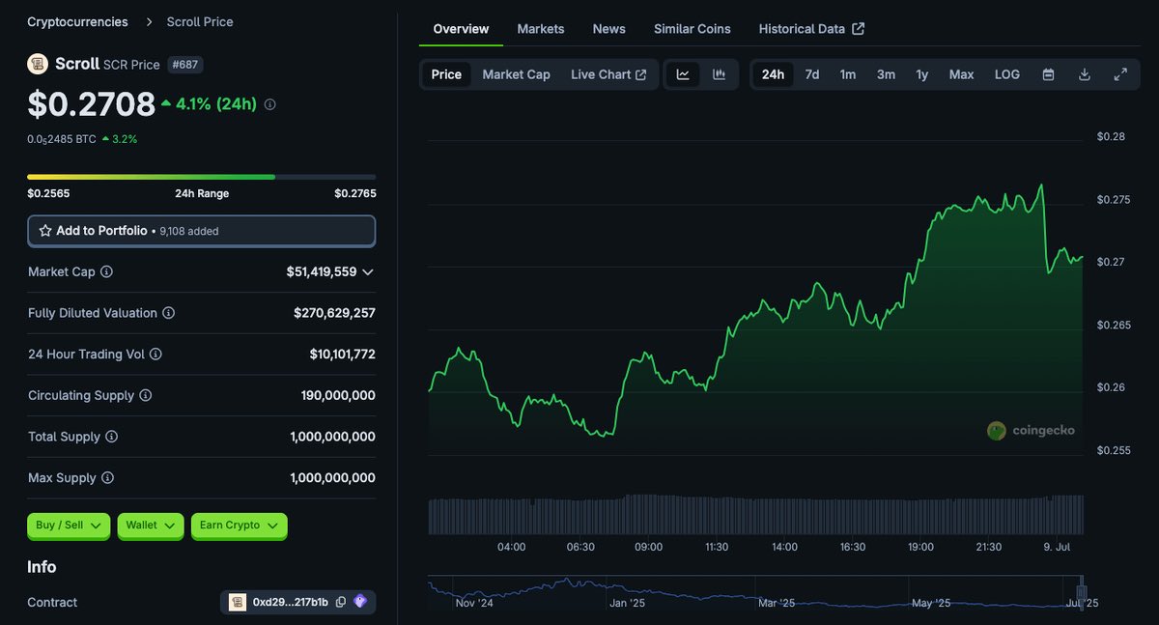Open the Historical Data tab
The width and height of the screenshot is (1159, 625).
(811, 29)
